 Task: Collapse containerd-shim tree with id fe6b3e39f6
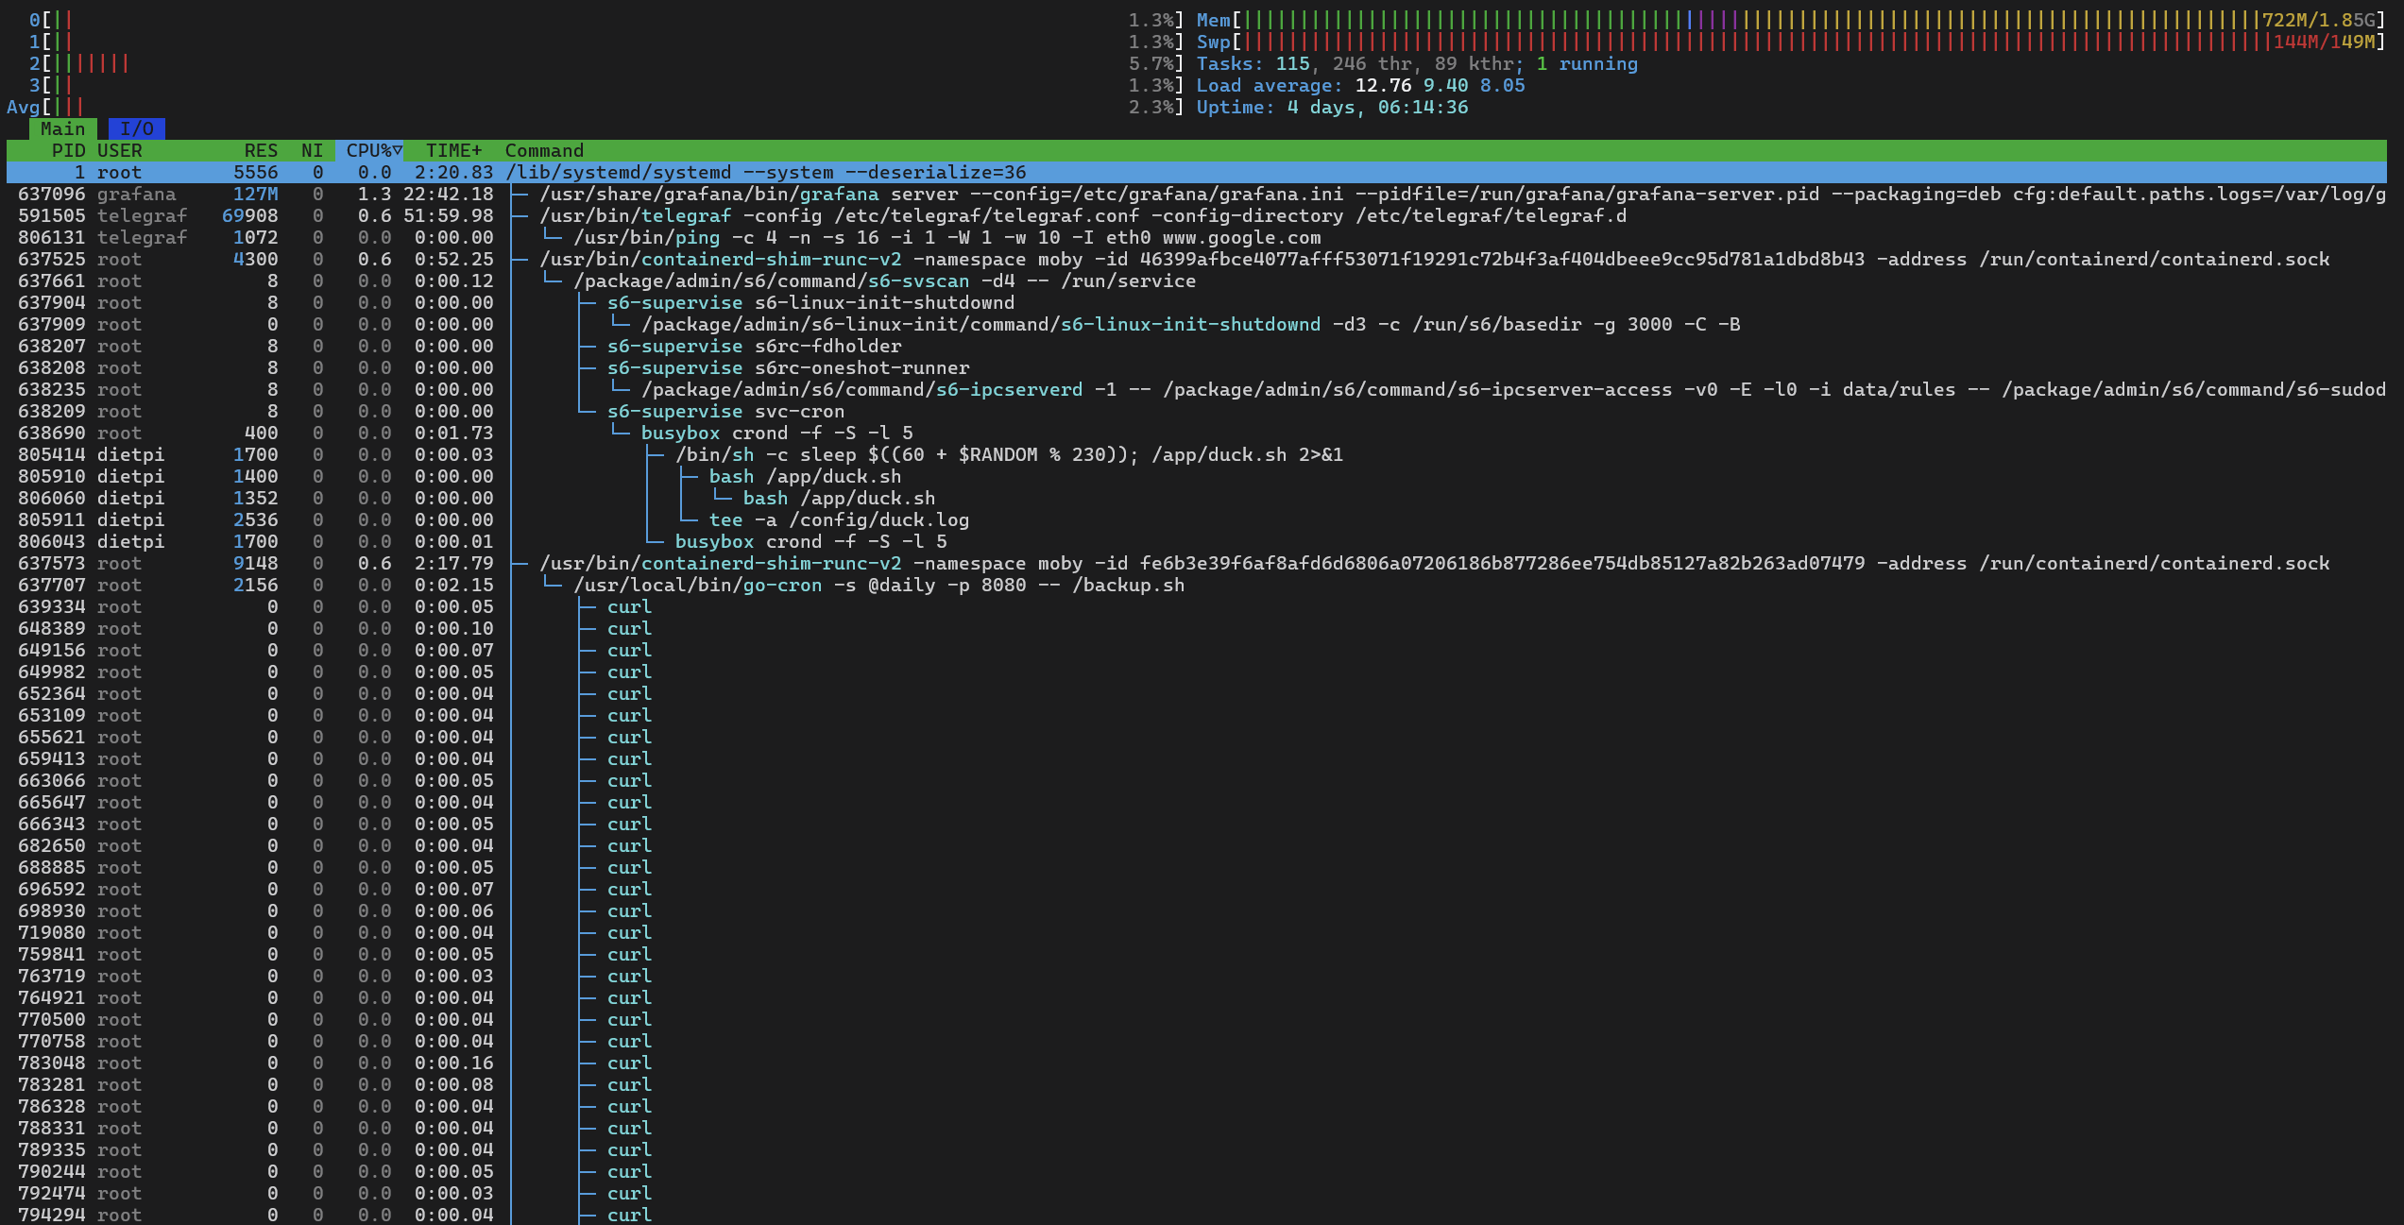tap(1197, 563)
